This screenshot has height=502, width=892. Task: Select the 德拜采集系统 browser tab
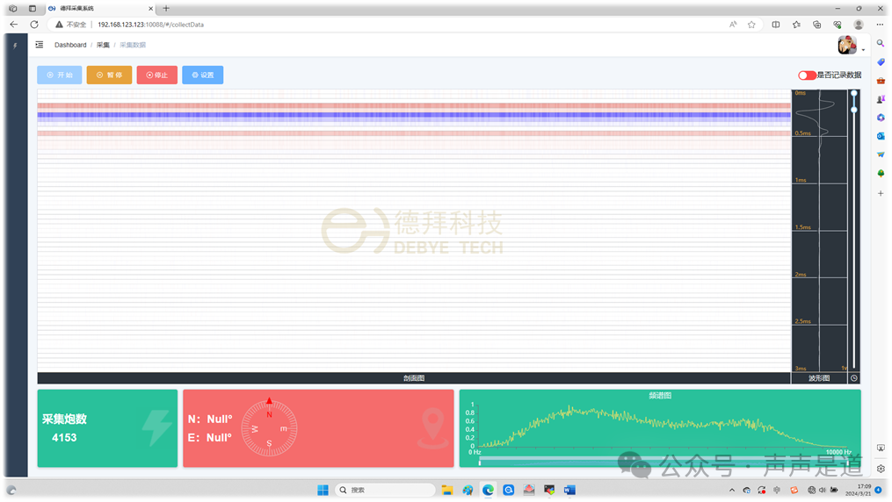(99, 9)
